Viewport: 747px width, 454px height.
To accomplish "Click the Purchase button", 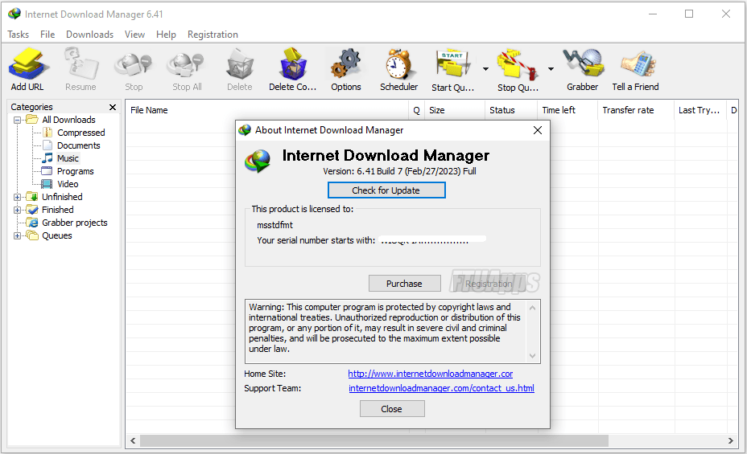I will click(404, 284).
